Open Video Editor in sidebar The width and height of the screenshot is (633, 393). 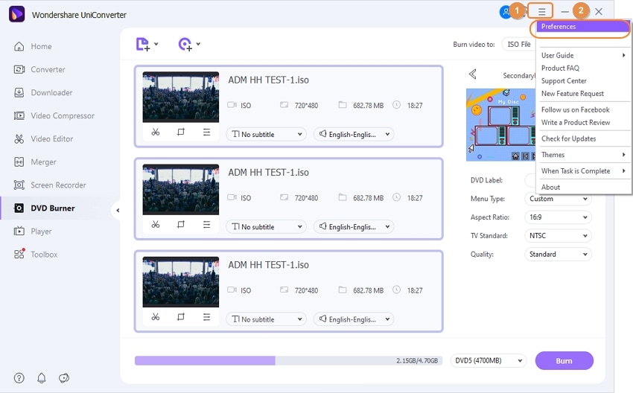pyautogui.click(x=44, y=138)
